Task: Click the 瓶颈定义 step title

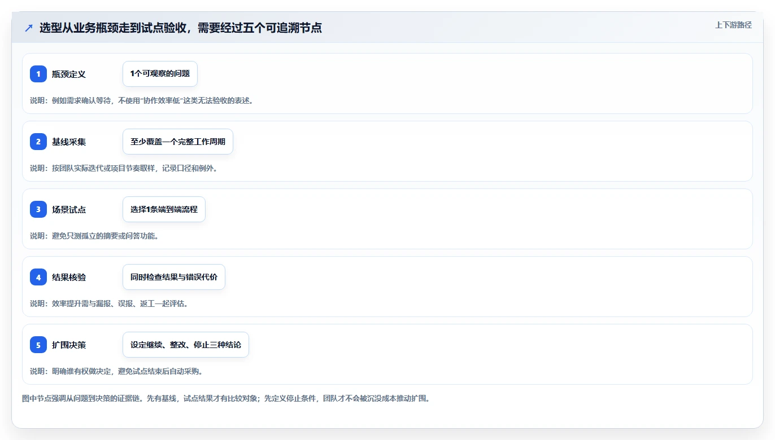Action: 69,74
